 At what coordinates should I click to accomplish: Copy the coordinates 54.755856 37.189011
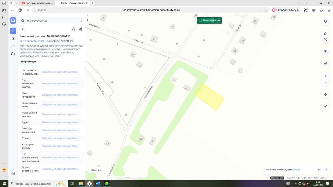[x=72, y=41]
